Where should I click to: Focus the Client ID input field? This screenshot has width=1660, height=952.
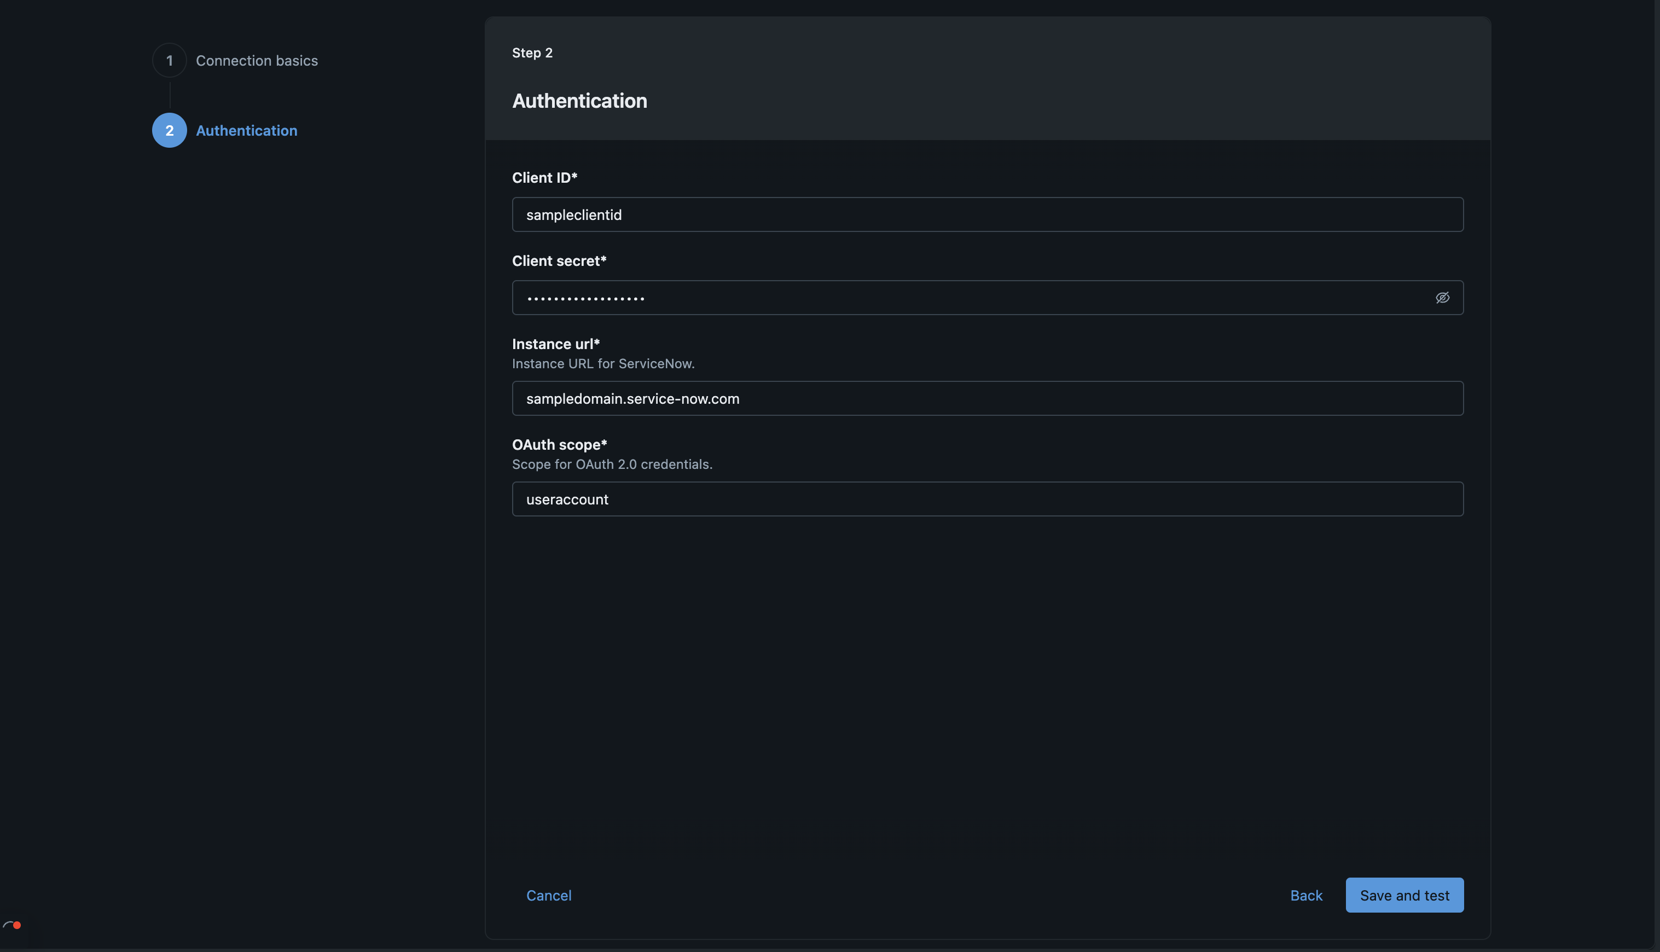tap(987, 214)
